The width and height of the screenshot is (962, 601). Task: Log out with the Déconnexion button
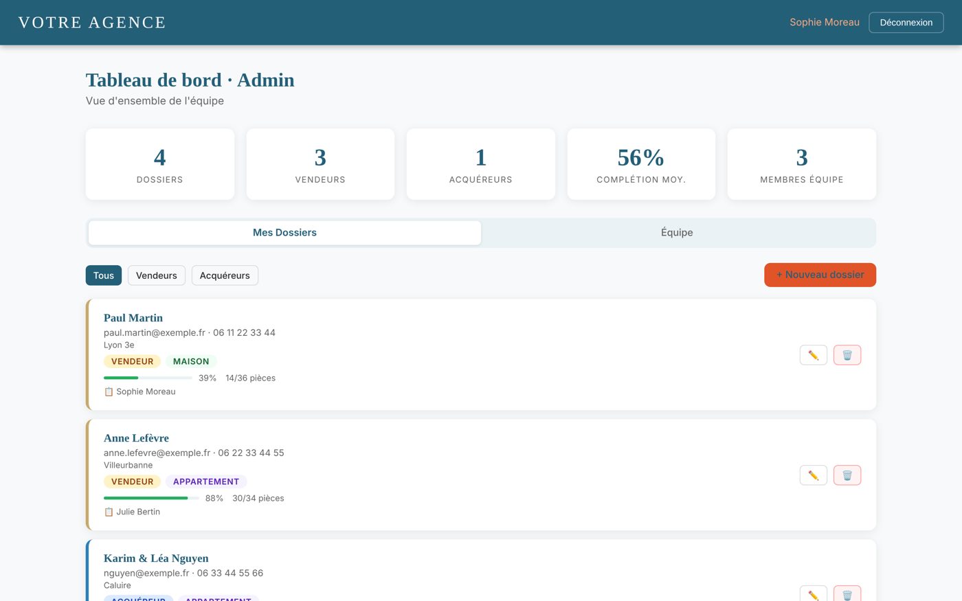point(906,23)
